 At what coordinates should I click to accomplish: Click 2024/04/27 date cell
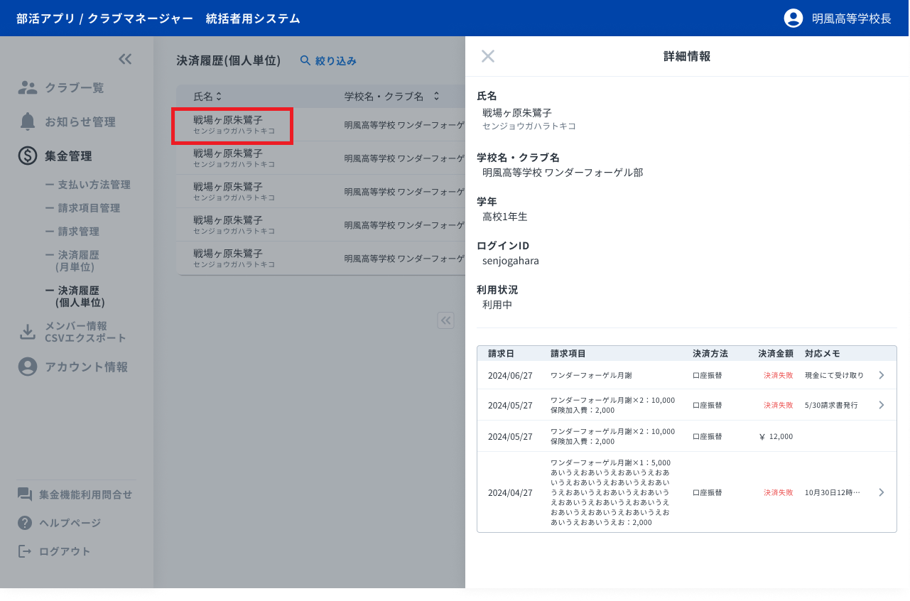pyautogui.click(x=510, y=492)
